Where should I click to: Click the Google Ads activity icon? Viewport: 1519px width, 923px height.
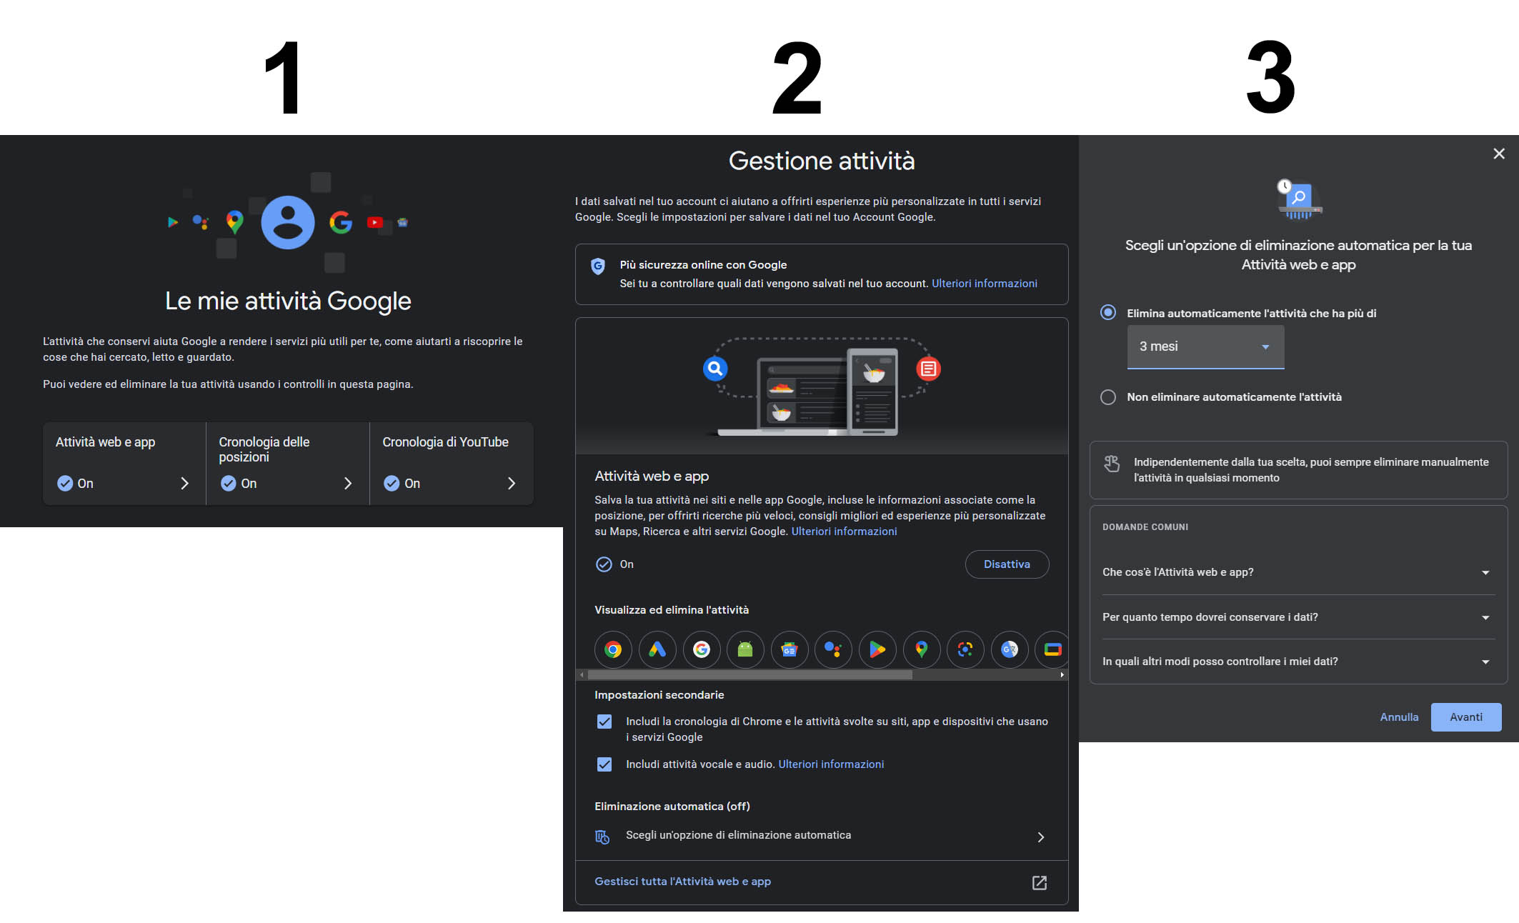[657, 649]
